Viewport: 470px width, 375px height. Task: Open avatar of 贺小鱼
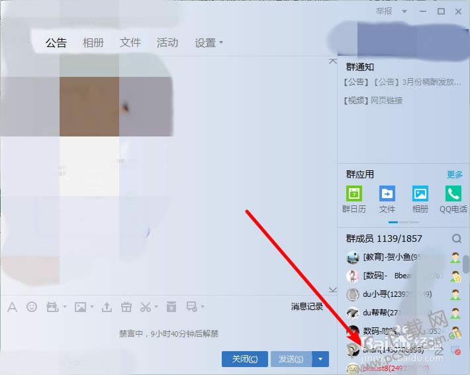click(353, 258)
